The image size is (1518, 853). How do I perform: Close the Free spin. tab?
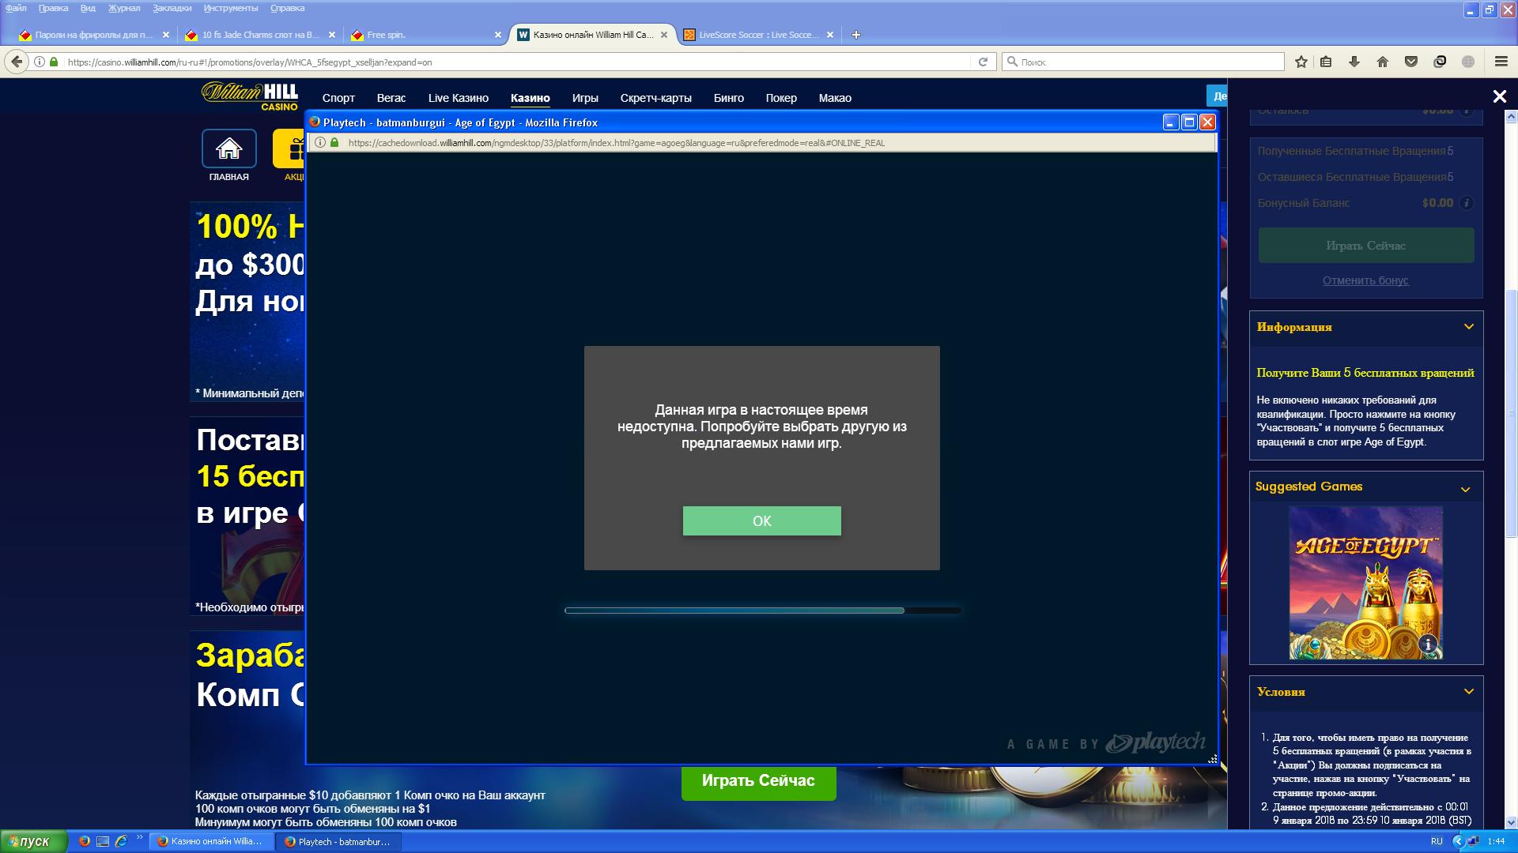[x=498, y=35]
